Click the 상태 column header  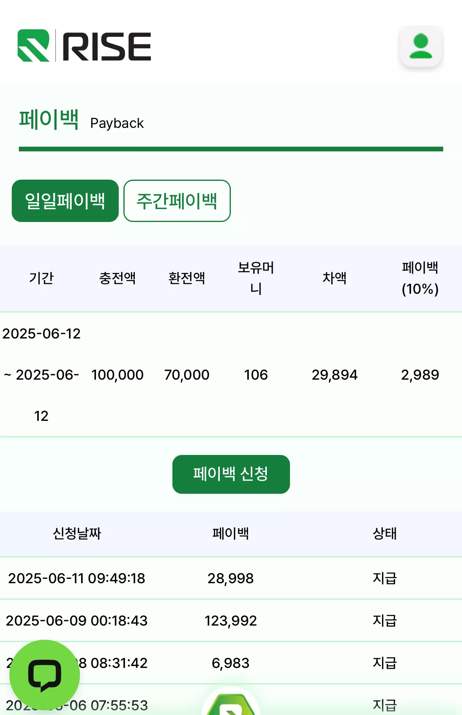tap(385, 533)
